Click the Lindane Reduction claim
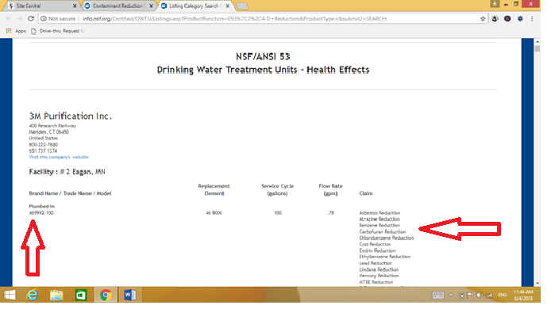Image resolution: width=555 pixels, height=324 pixels. [379, 269]
